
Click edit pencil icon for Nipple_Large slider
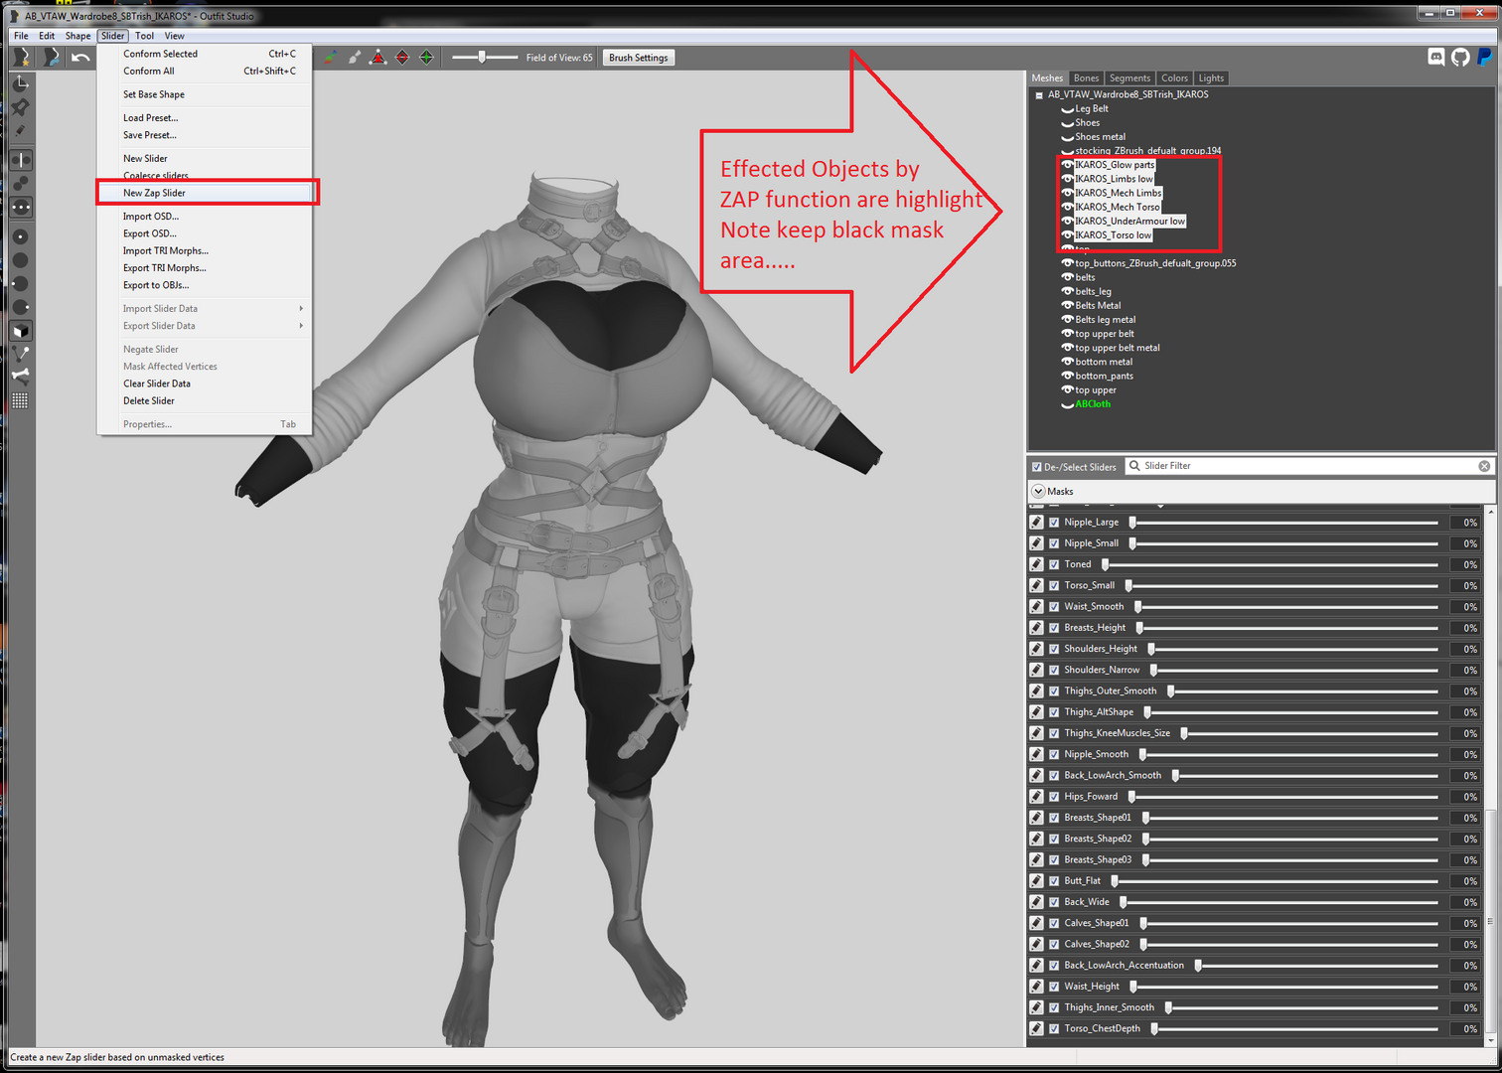[x=1037, y=523]
